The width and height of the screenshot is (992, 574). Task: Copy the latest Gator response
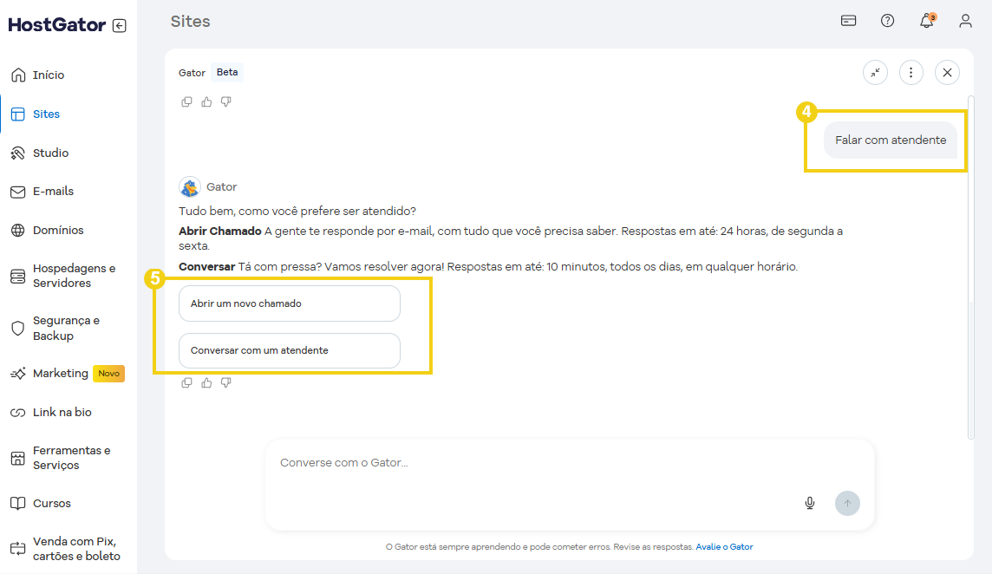(x=186, y=382)
